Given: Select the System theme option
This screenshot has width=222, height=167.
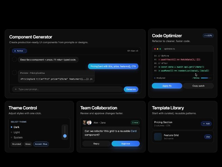Looking at the screenshot, I should [17, 137].
